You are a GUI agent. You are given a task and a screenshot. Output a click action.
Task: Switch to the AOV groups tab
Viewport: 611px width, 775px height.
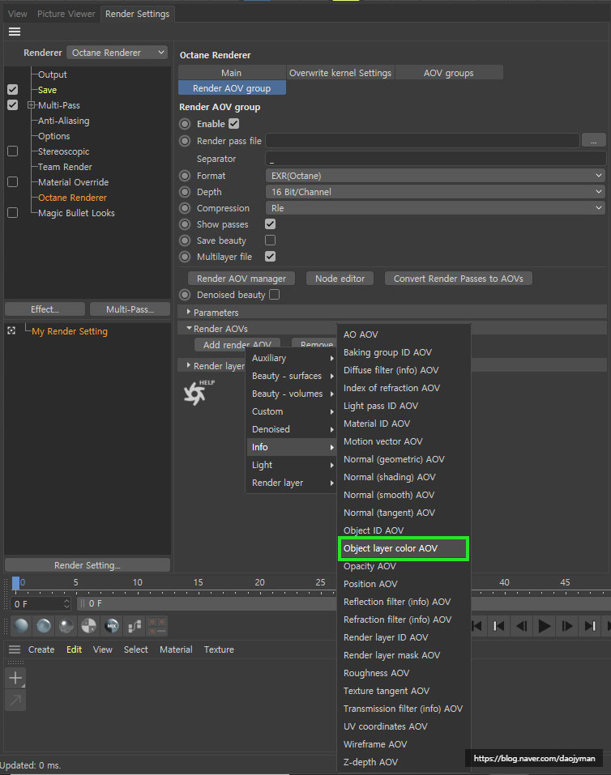449,73
